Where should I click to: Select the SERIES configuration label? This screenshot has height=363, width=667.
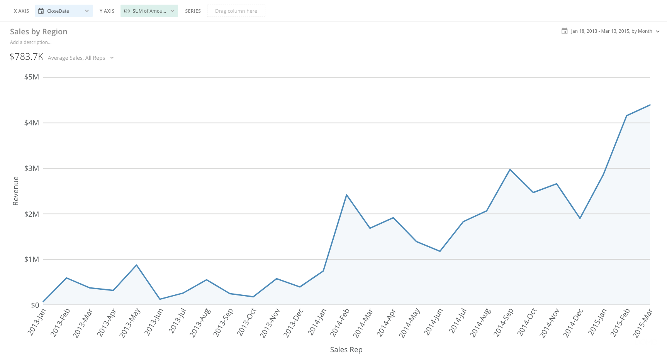tap(193, 11)
